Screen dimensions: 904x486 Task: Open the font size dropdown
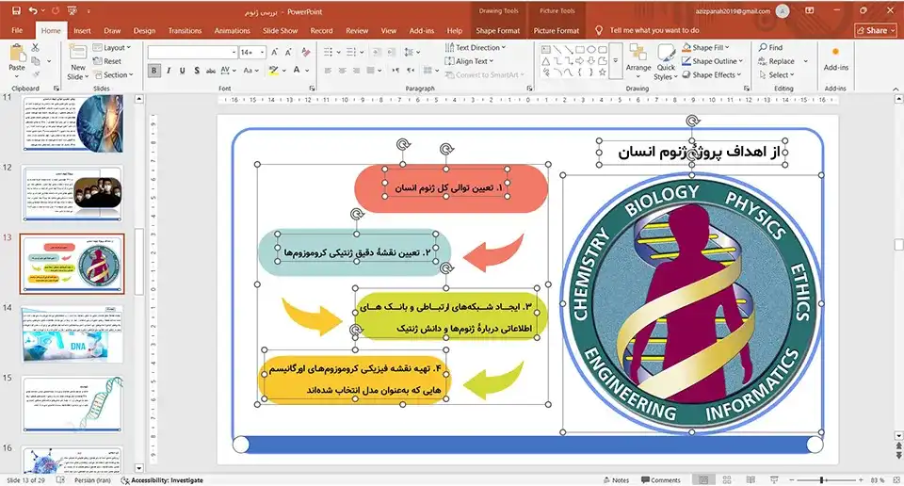(263, 53)
